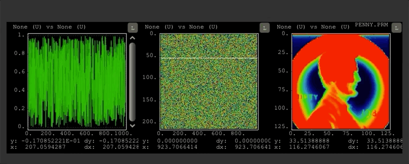Click the L button on the green line plot
The image size is (409, 164).
tap(132, 28)
